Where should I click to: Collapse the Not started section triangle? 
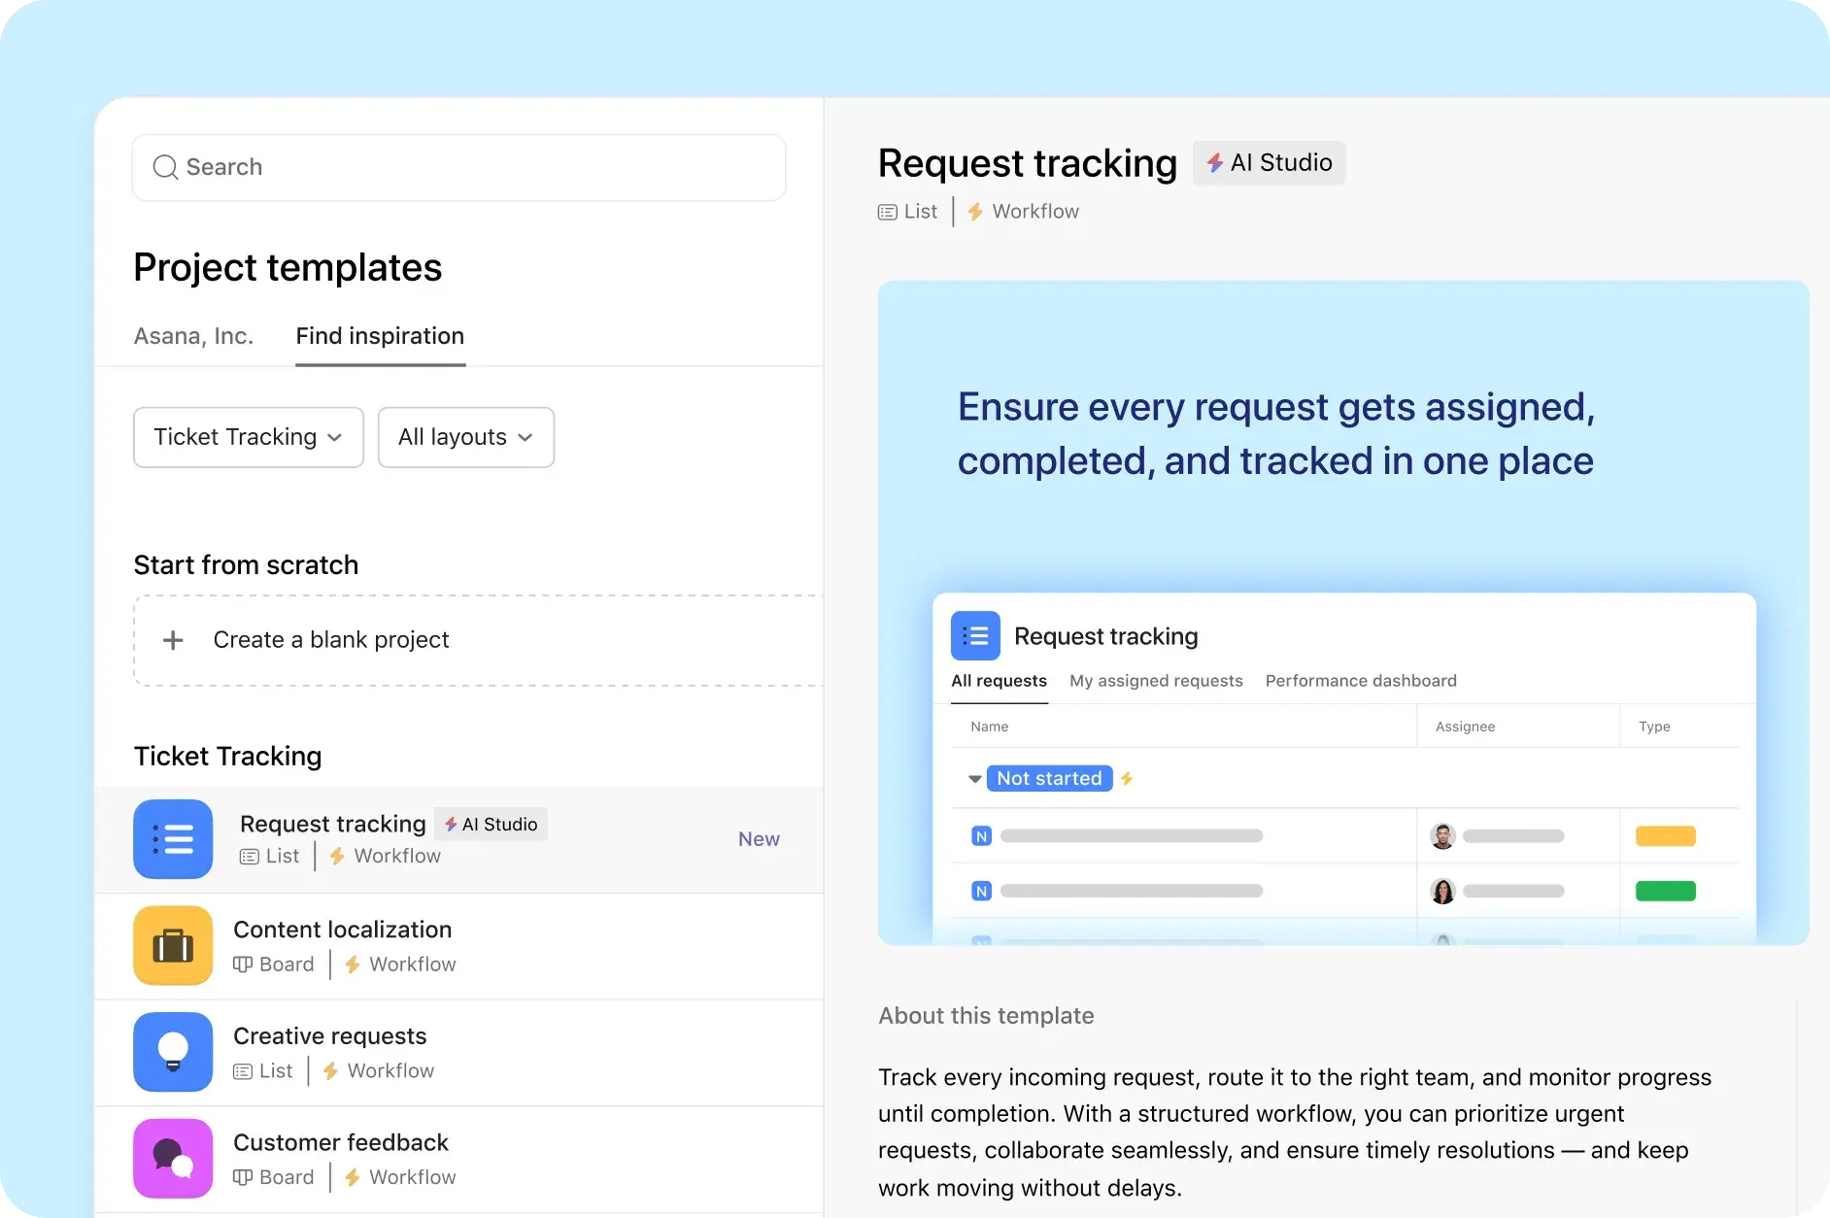click(974, 779)
